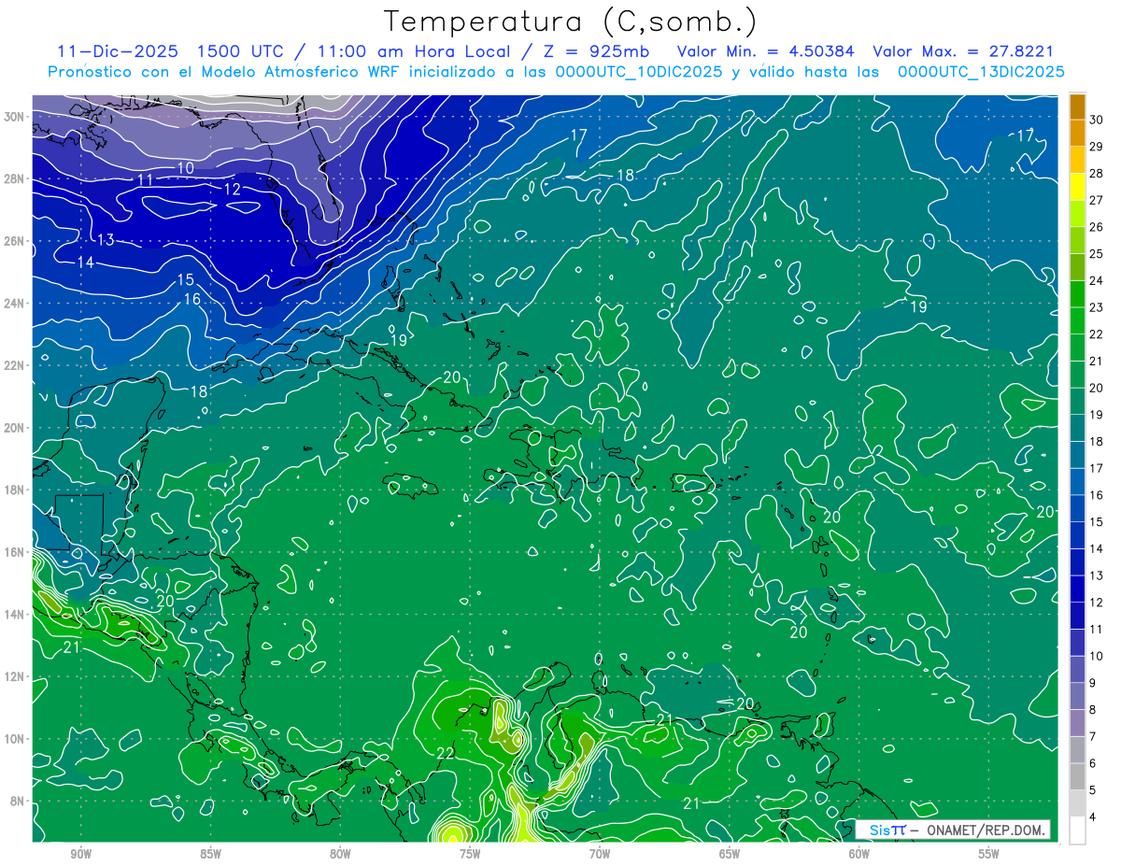Select the white swatch below 4 in legend
The height and width of the screenshot is (866, 1121).
point(1077,831)
